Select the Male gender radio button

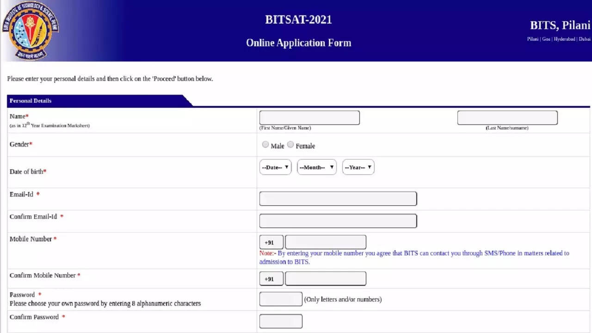(x=265, y=145)
